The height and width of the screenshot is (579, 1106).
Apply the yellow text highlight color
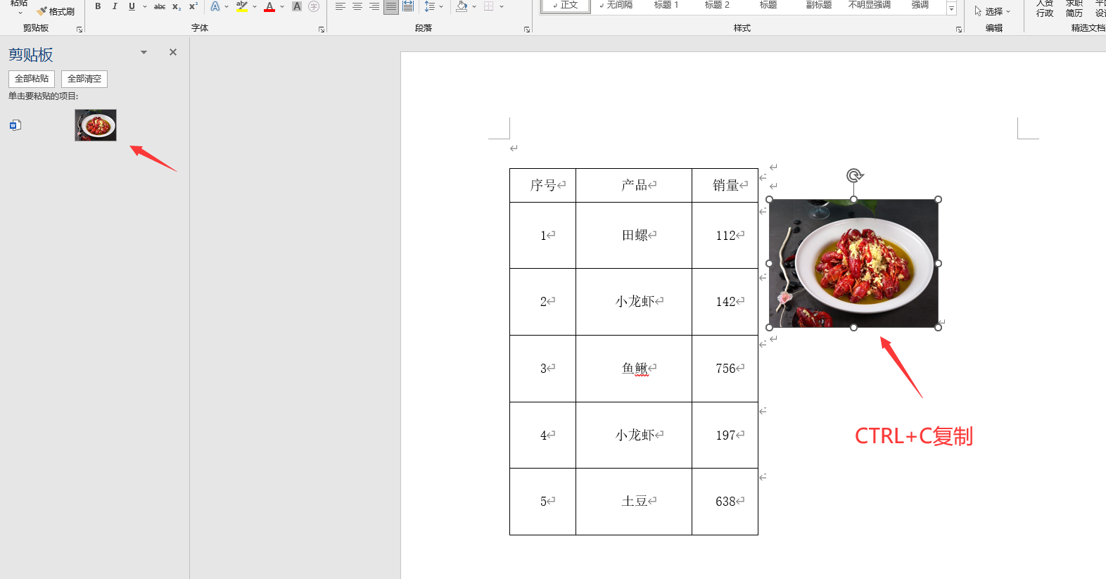coord(242,6)
